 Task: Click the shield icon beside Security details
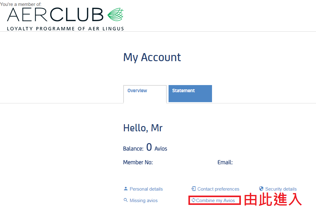(261, 189)
